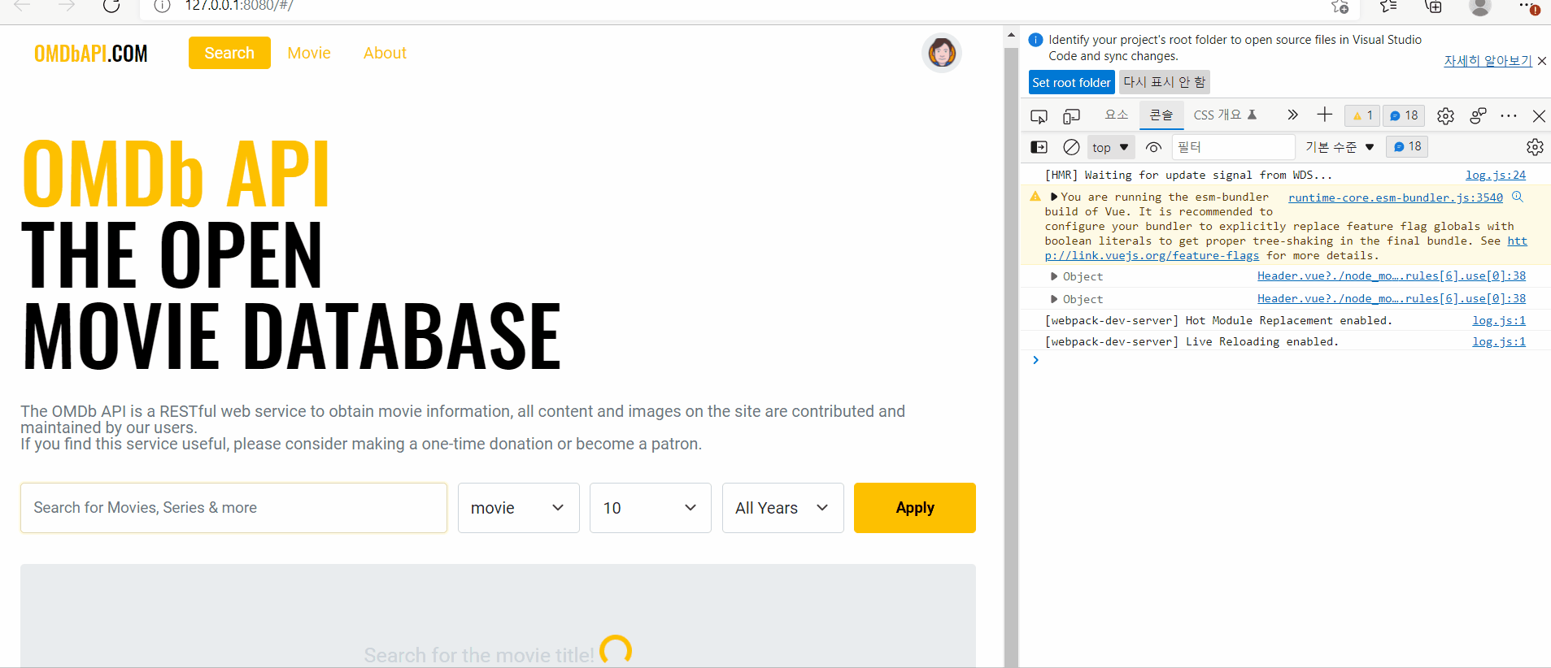
Task: Select the inspect element tool in DevTools
Action: click(1039, 116)
